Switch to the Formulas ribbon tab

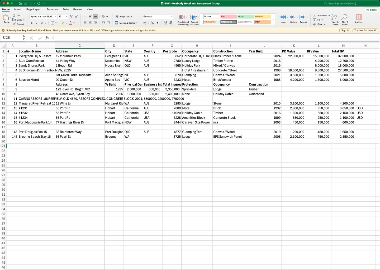[x=52, y=9]
